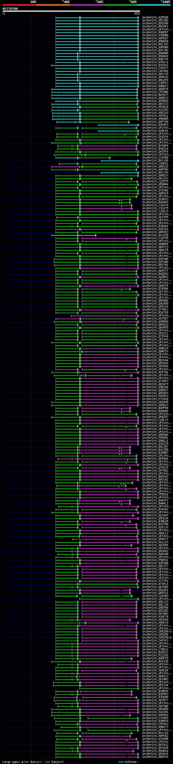
Task: Select hit label UniRef100_C1MMX1
Action: [155, 164]
